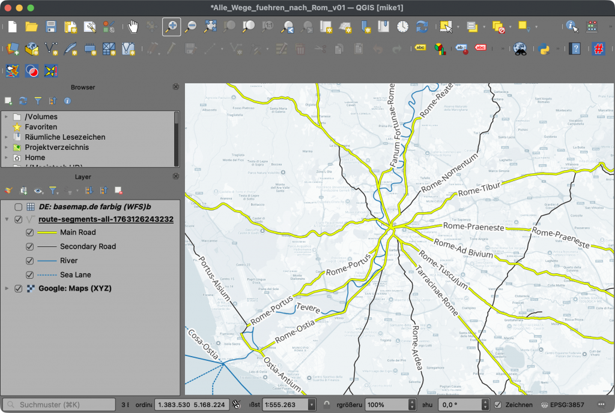Toggle the Zeichnen render checkbox

pos(498,405)
